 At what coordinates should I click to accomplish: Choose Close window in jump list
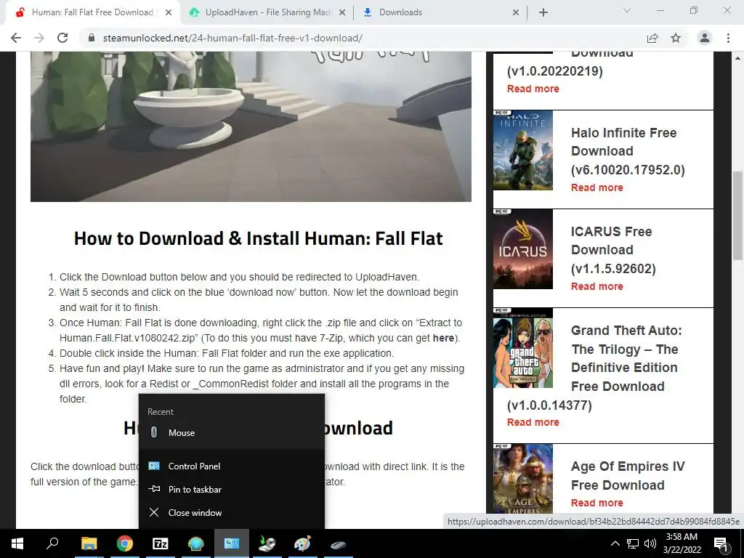[x=232, y=512]
